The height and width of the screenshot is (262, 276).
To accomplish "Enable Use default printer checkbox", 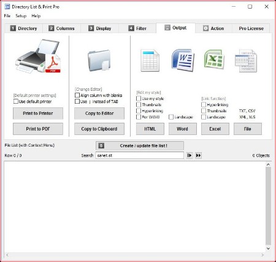I will coord(16,101).
